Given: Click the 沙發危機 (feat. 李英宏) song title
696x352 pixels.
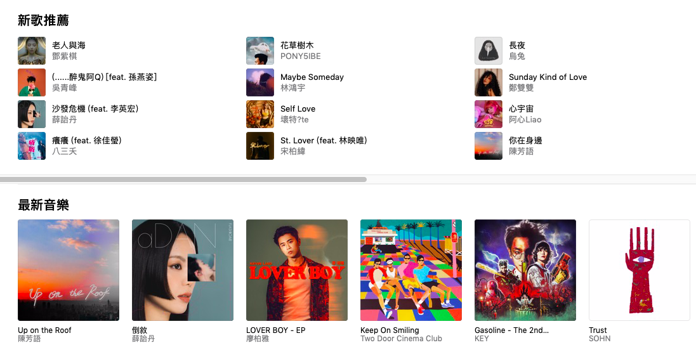Looking at the screenshot, I should (95, 108).
